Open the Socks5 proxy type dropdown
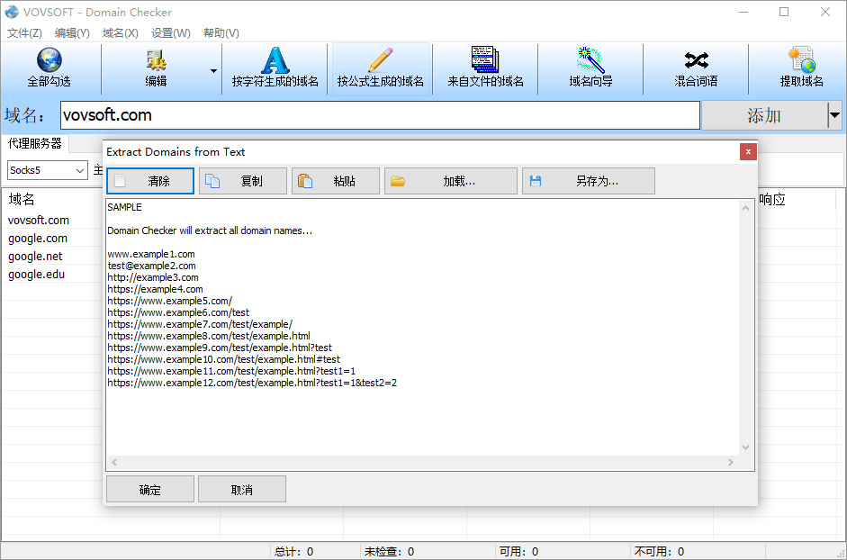The image size is (847, 560). coord(48,170)
